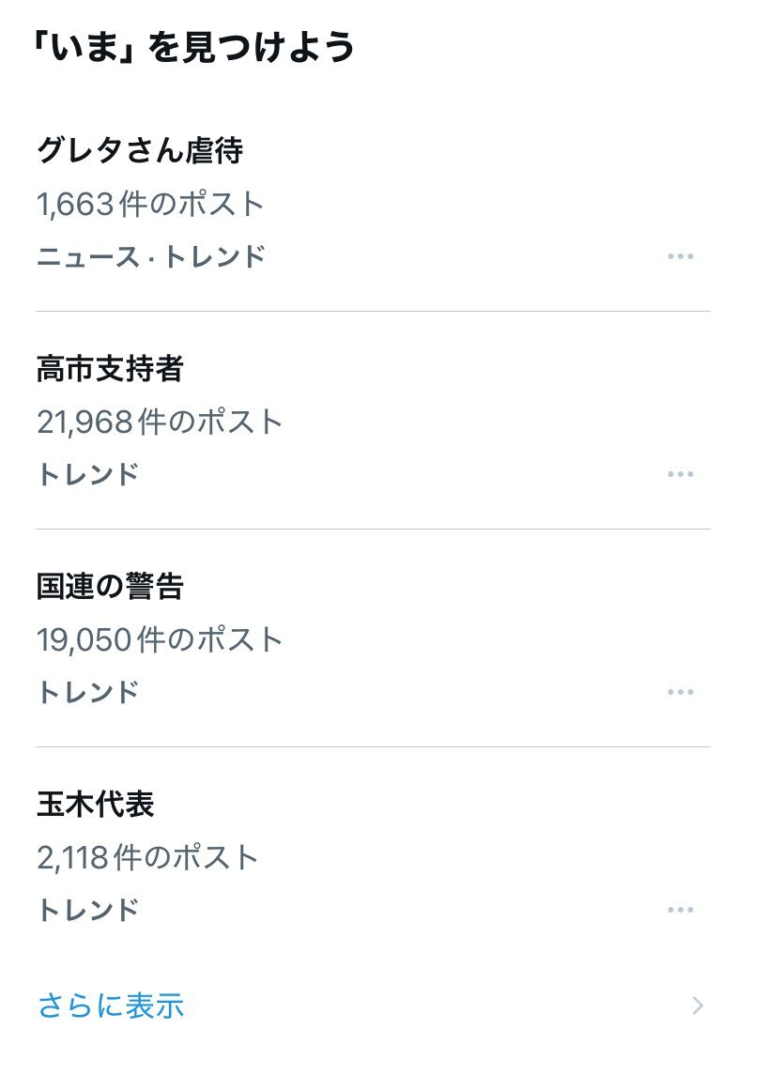Click the 2,118件のポスト count
The image size is (783, 1091).
click(x=147, y=857)
